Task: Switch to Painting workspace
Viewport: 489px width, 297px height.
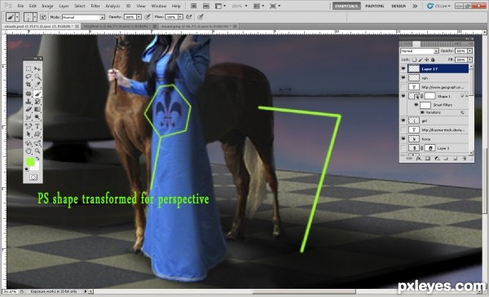Action: 375,6
